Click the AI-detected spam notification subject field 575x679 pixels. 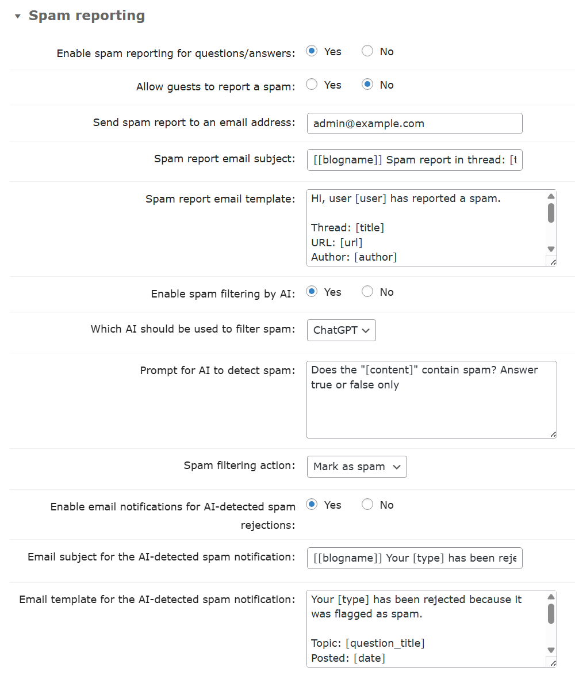tap(414, 558)
